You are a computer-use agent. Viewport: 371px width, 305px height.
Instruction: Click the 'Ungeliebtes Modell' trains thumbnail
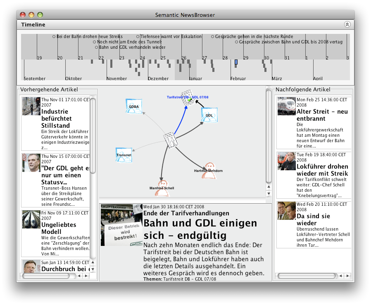(x=31, y=219)
